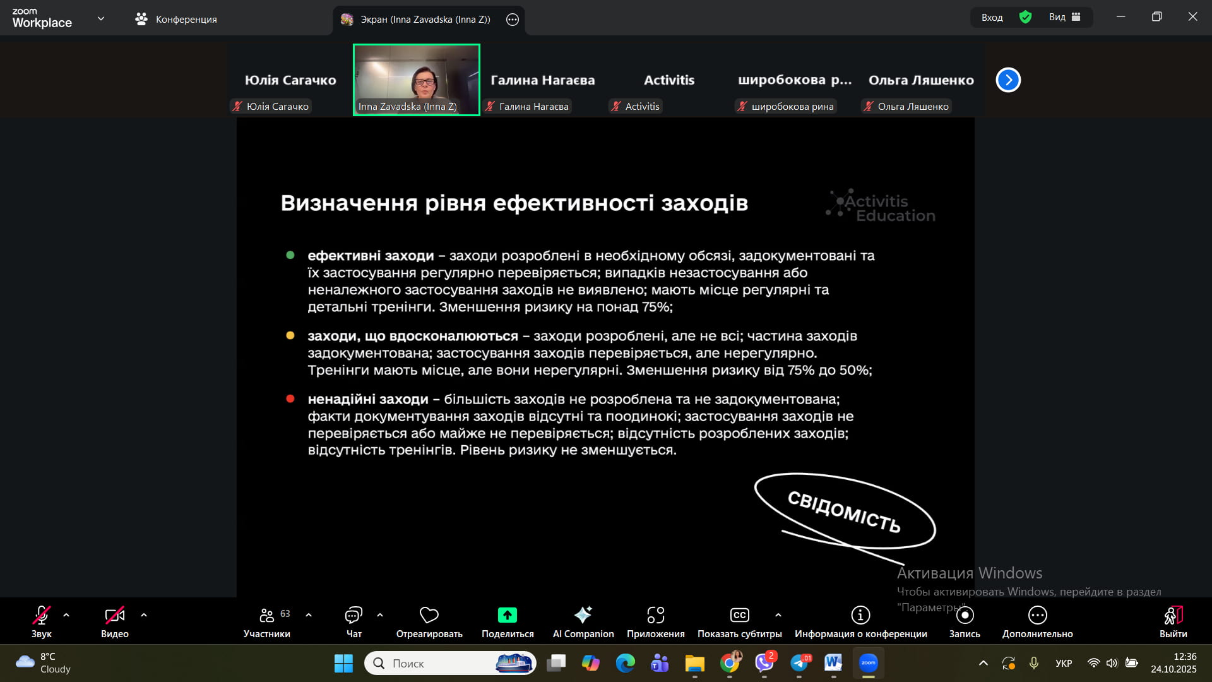Viewport: 1212px width, 682px height.
Task: Open the Вид (View) menu
Action: coord(1064,17)
